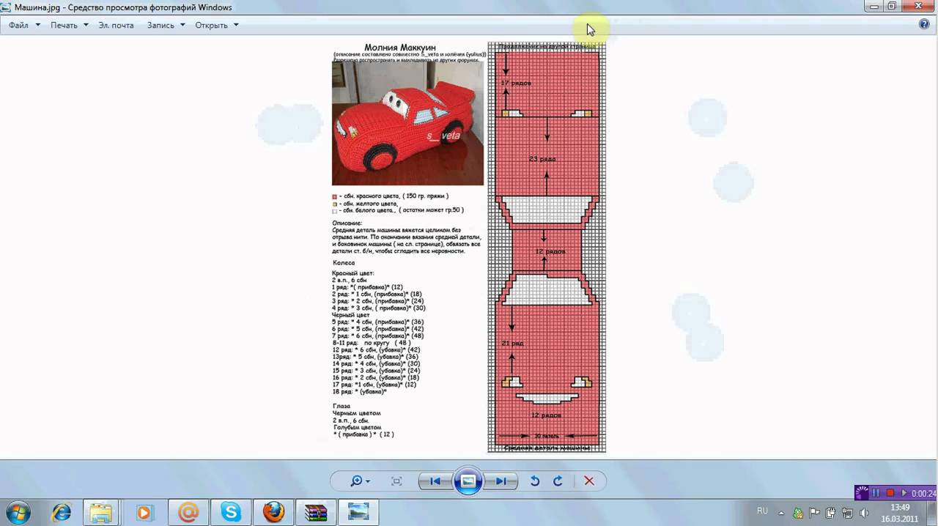Screen dimensions: 938x526
Task: Open the zoom magnifier control
Action: (x=360, y=481)
